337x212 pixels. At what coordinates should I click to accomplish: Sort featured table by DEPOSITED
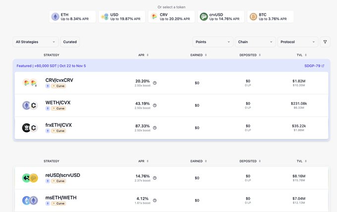point(250,55)
